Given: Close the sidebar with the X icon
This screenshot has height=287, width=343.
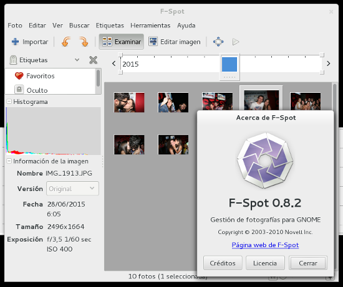Looking at the screenshot, I should (93, 60).
